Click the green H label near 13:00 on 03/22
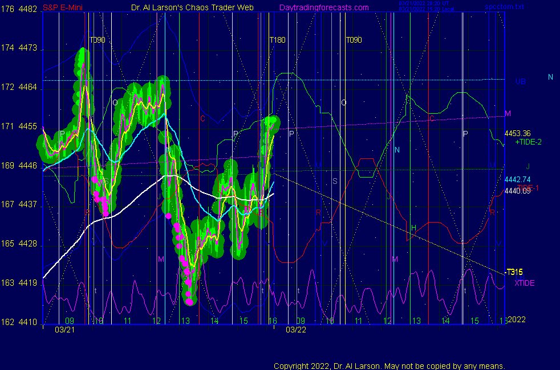 coord(413,228)
